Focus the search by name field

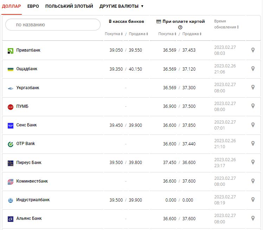53,25
